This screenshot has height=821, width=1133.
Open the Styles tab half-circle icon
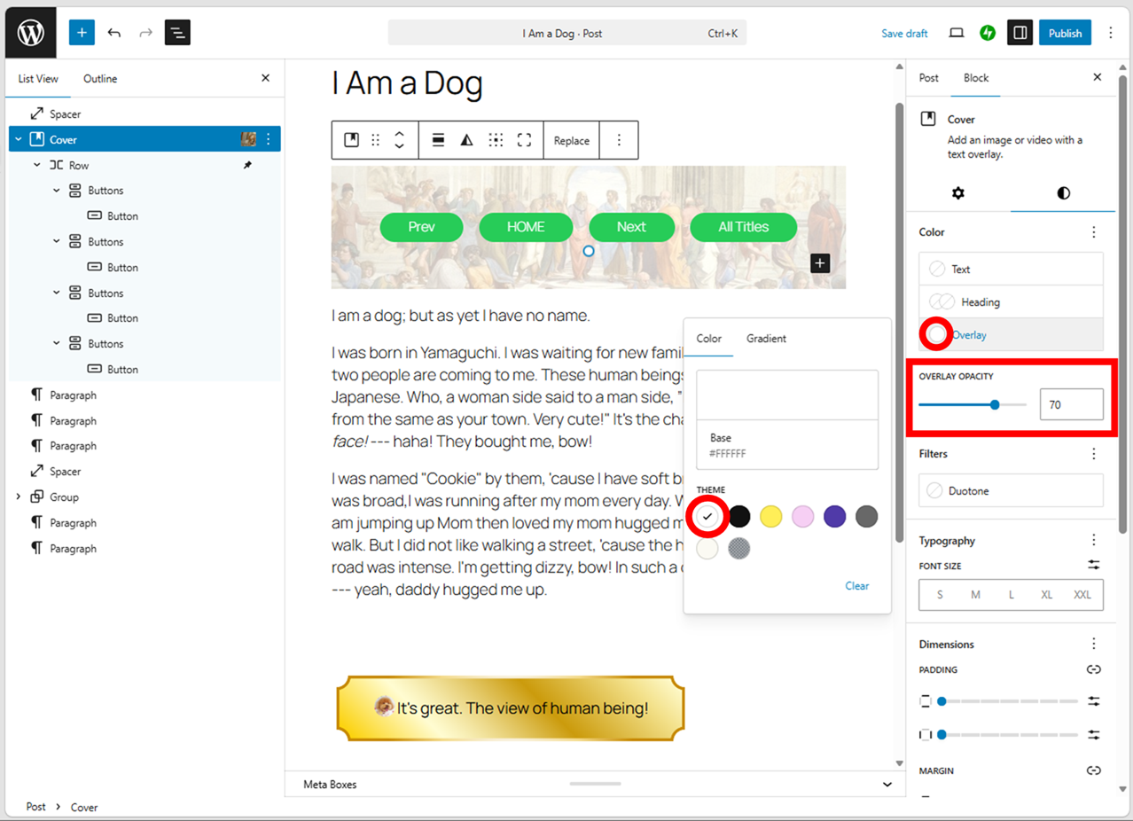pos(1063,193)
